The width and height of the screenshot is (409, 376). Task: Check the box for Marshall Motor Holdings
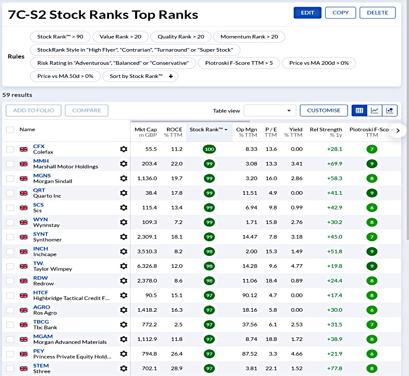(x=10, y=164)
